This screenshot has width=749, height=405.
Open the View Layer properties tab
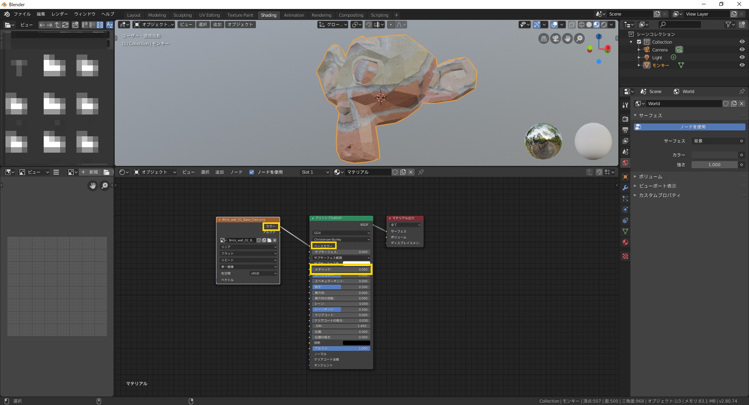point(625,141)
